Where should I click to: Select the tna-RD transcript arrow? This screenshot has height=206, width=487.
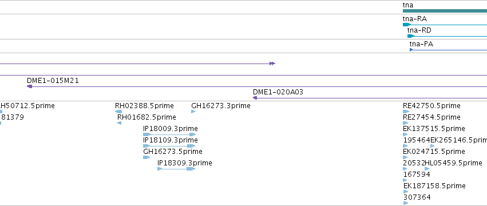tap(411, 36)
